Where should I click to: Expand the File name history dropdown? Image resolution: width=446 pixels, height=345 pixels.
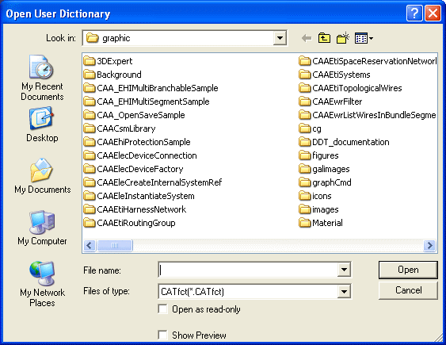point(344,270)
